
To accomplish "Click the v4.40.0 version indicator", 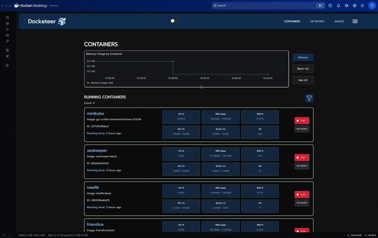I will tap(370, 235).
